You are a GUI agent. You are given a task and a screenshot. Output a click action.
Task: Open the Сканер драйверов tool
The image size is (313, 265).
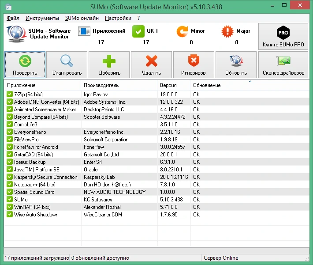pos(283,64)
